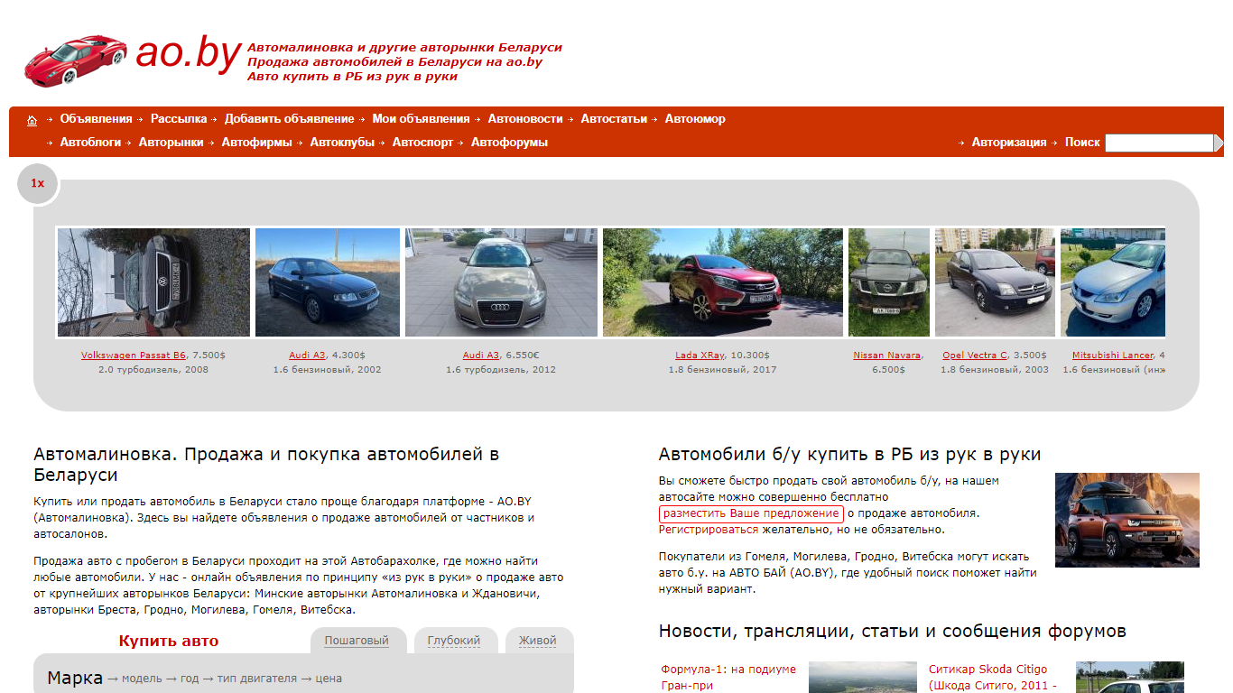Open the Ситикар Skoda Citigo news link

993,678
